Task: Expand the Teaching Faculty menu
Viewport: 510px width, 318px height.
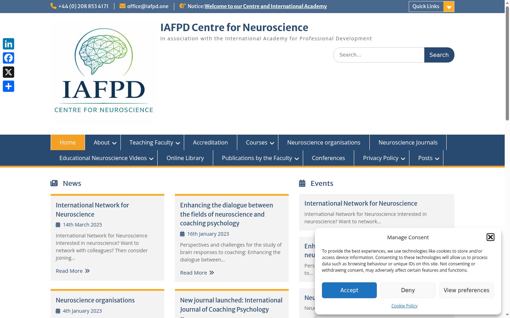Action: 178,143
